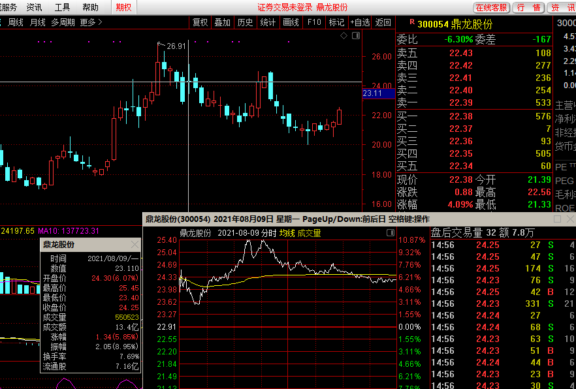This screenshot has height=389, width=576.
Task: Switch to 月线 monthly chart
Action: click(37, 22)
